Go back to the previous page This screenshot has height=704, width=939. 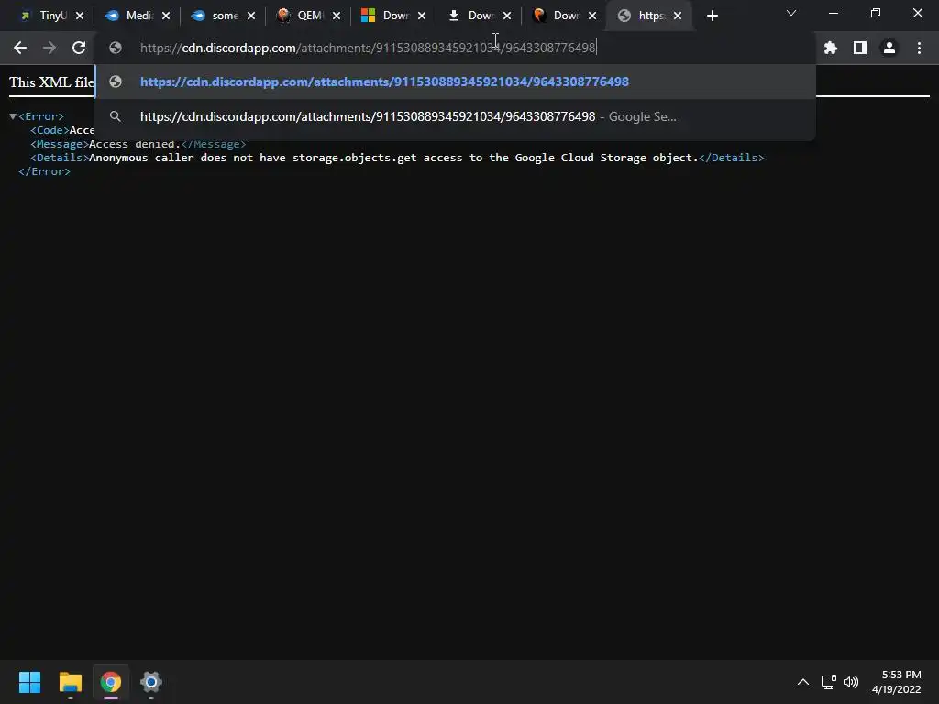20,48
